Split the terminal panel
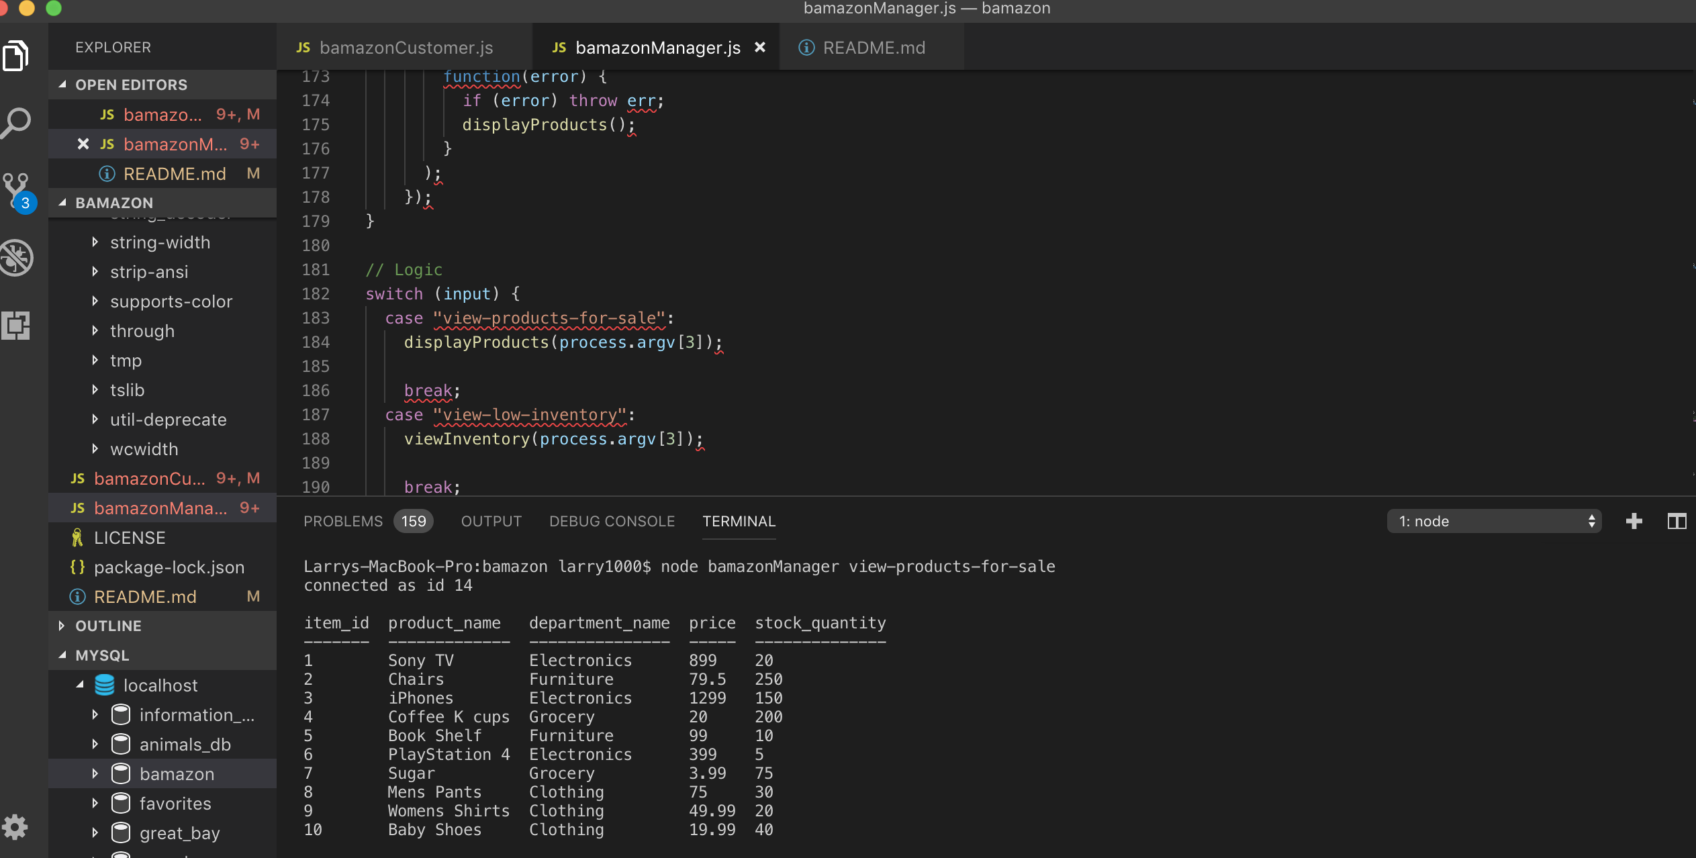 tap(1677, 521)
